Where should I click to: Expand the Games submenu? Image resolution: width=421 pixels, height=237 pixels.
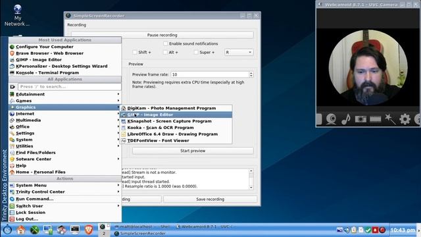(x=65, y=101)
